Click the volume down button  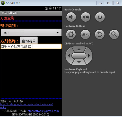[x=71, y=17]
